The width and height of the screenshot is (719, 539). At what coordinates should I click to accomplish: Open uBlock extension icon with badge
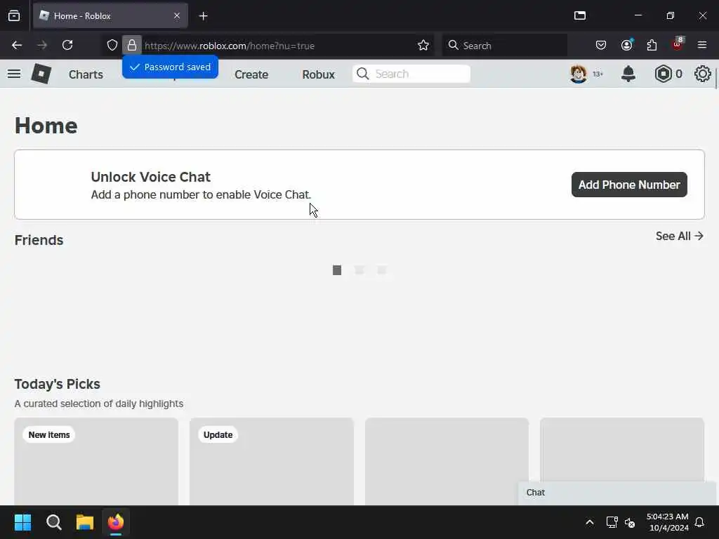(x=678, y=44)
